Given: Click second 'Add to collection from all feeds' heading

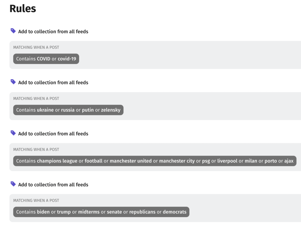Looking at the screenshot, I should 53,83.
